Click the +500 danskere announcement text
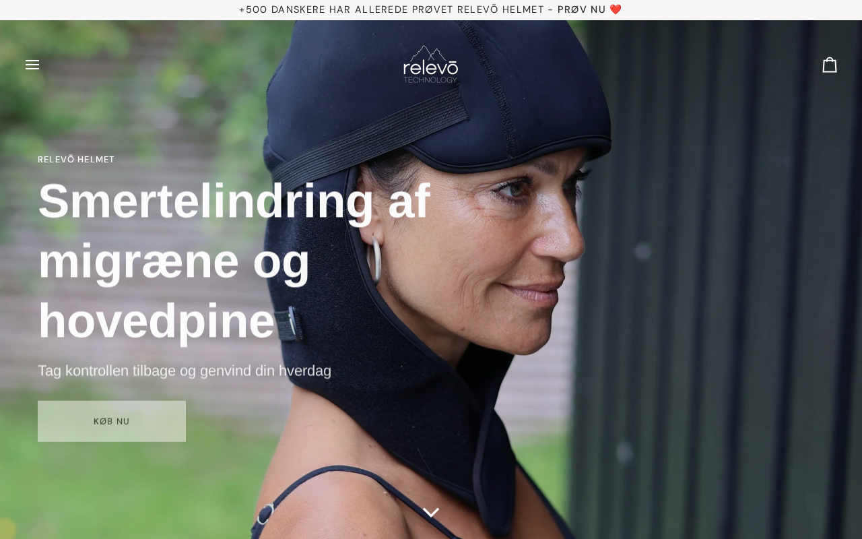Image resolution: width=862 pixels, height=539 pixels. [391, 9]
